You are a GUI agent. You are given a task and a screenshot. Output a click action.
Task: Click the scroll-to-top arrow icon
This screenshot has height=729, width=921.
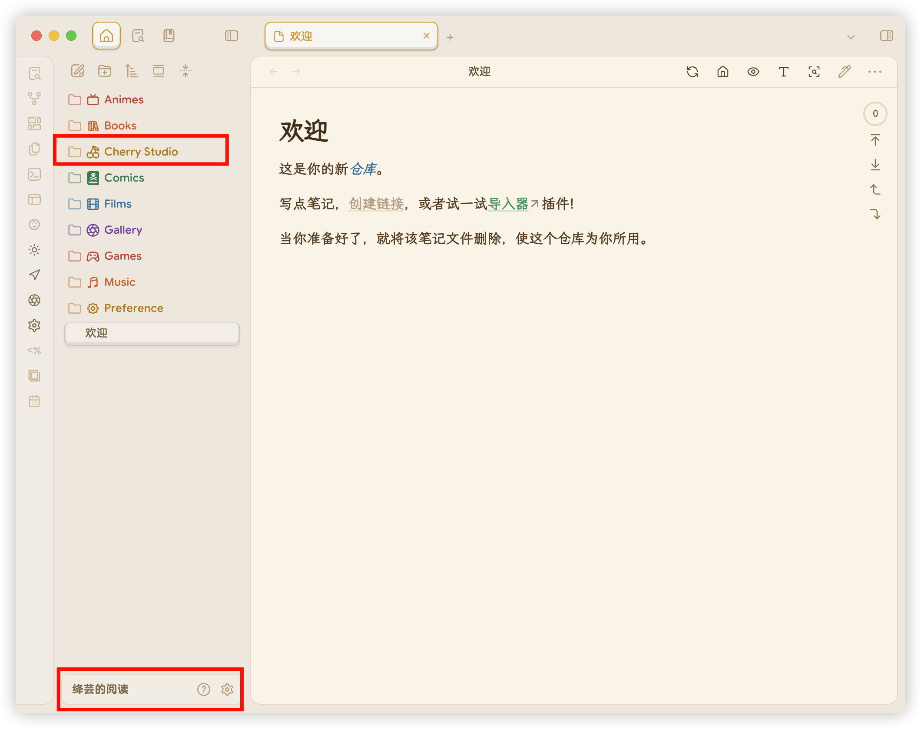pos(875,140)
